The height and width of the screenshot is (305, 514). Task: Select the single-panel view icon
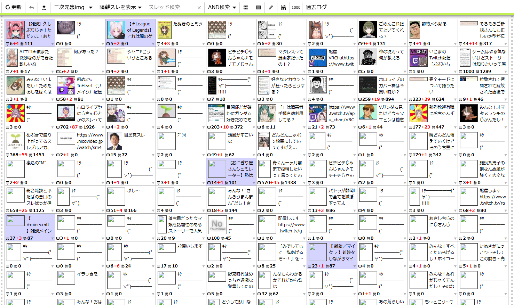(x=258, y=7)
